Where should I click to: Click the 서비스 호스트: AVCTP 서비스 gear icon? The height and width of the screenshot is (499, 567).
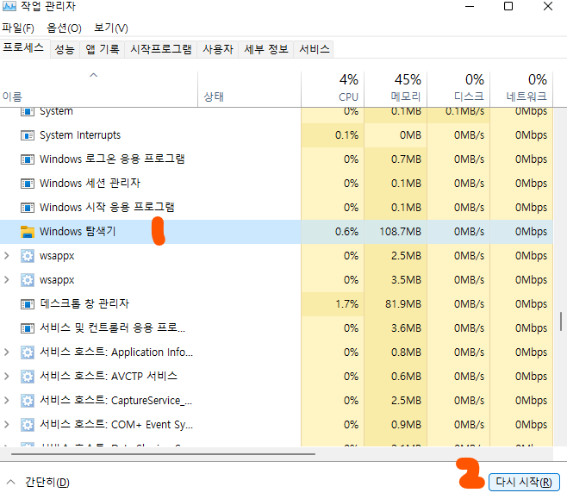coord(28,377)
